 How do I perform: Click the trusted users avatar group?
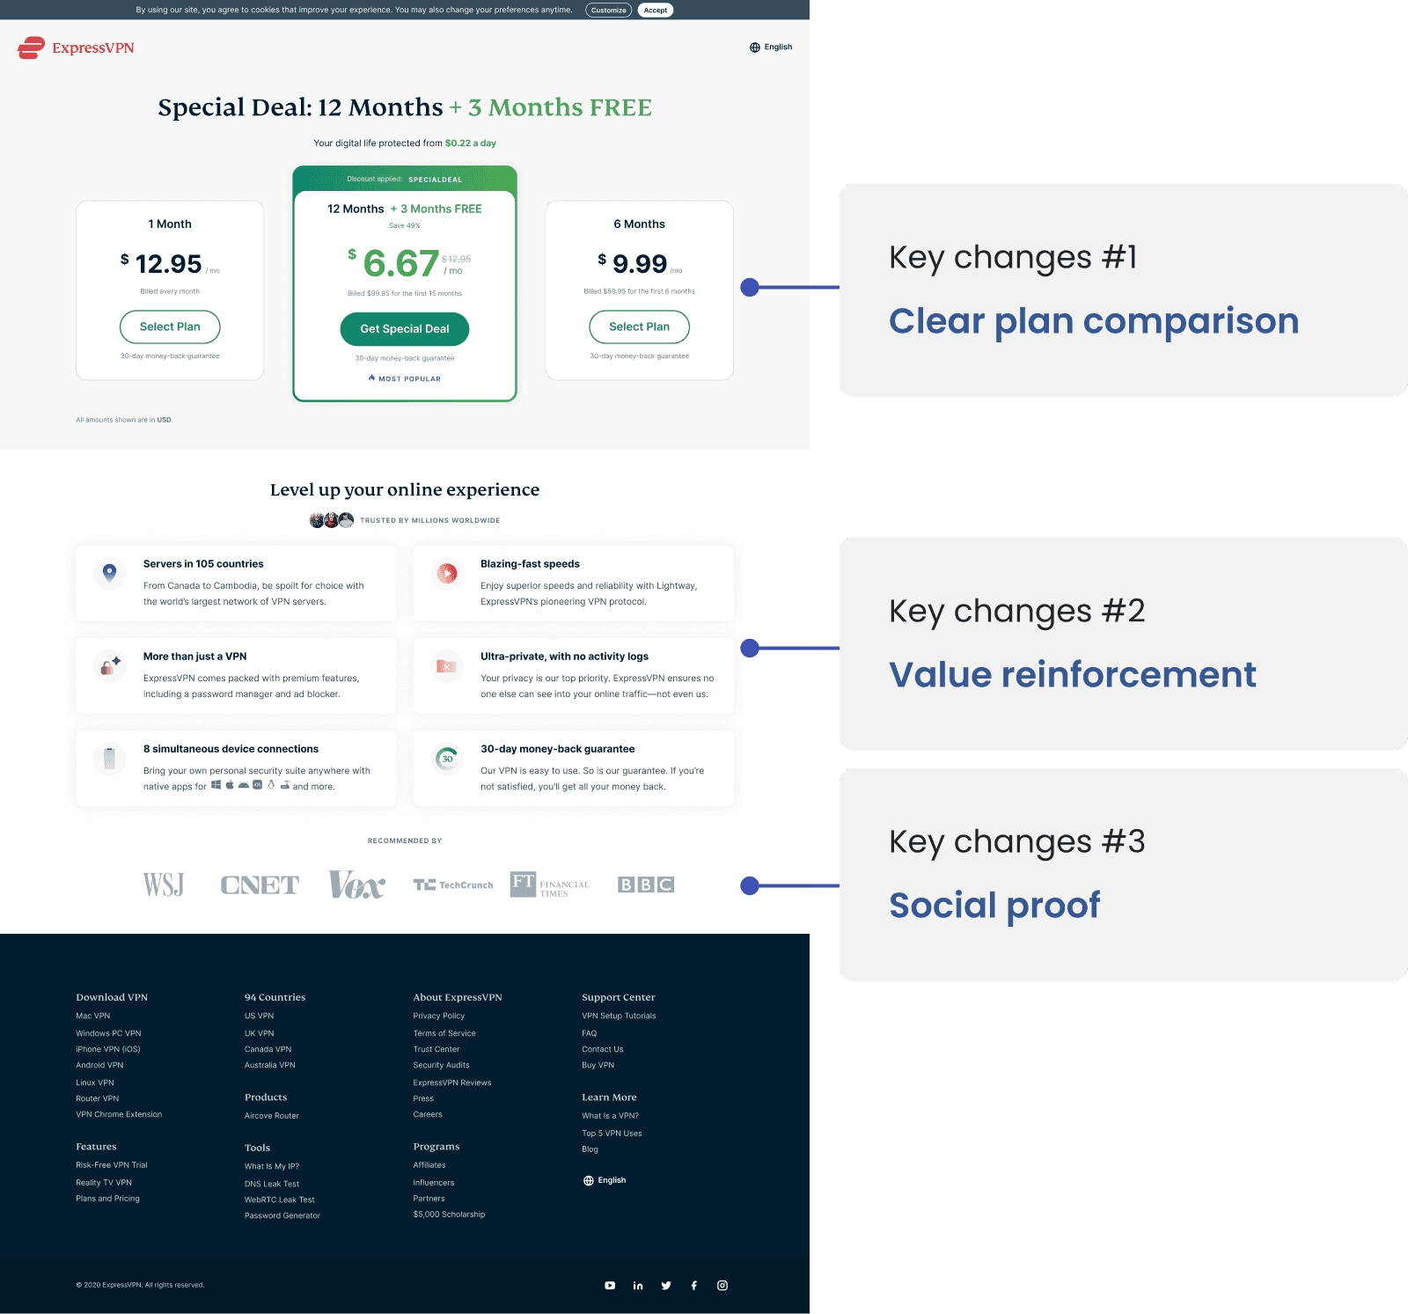click(x=332, y=520)
